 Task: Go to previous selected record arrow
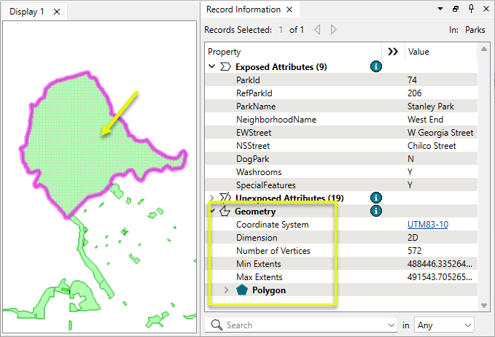pyautogui.click(x=317, y=30)
